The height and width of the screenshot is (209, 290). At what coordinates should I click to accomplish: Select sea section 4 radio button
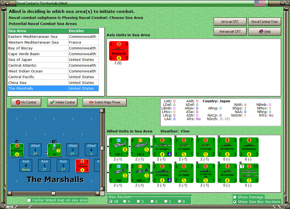[x=124, y=201]
